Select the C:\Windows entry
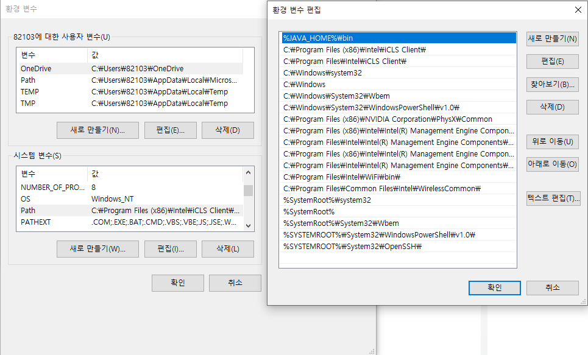This screenshot has width=588, height=355. tap(399, 85)
